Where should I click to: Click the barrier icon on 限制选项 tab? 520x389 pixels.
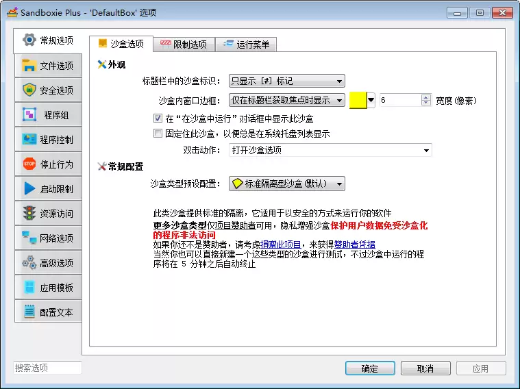tap(166, 44)
